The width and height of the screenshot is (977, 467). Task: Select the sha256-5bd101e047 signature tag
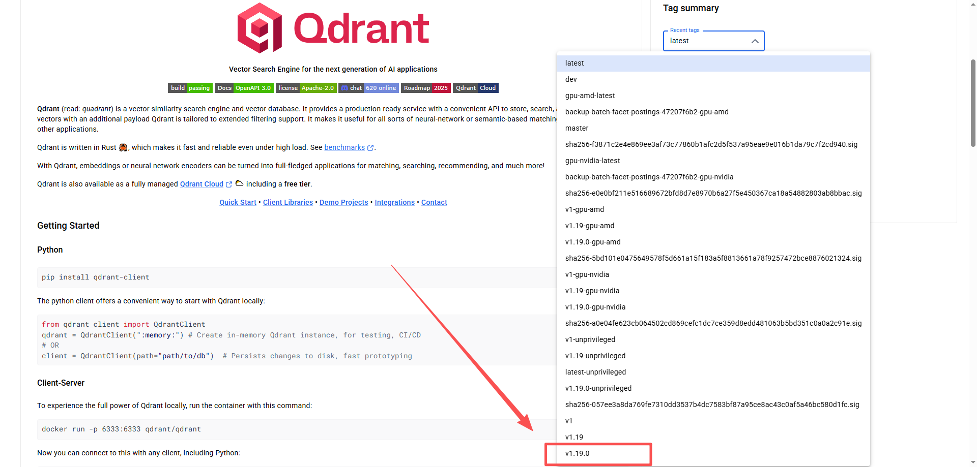(713, 258)
